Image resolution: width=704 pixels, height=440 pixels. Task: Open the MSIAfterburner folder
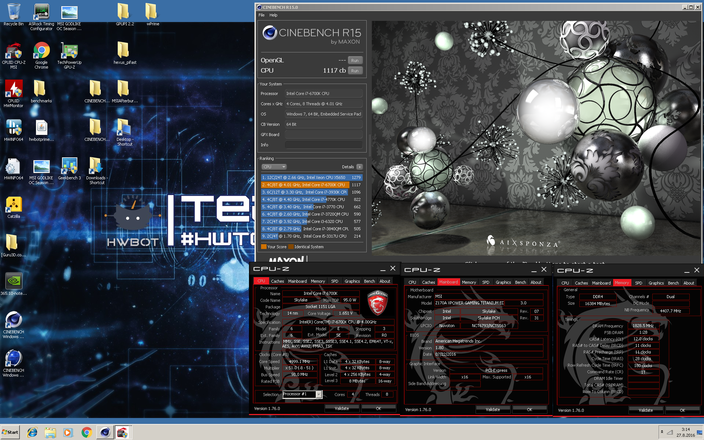click(x=125, y=92)
